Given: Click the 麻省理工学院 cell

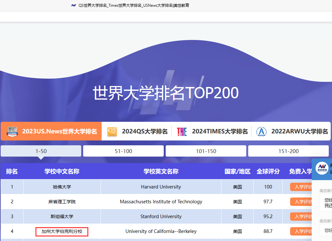Looking at the screenshot, I should tap(62, 202).
